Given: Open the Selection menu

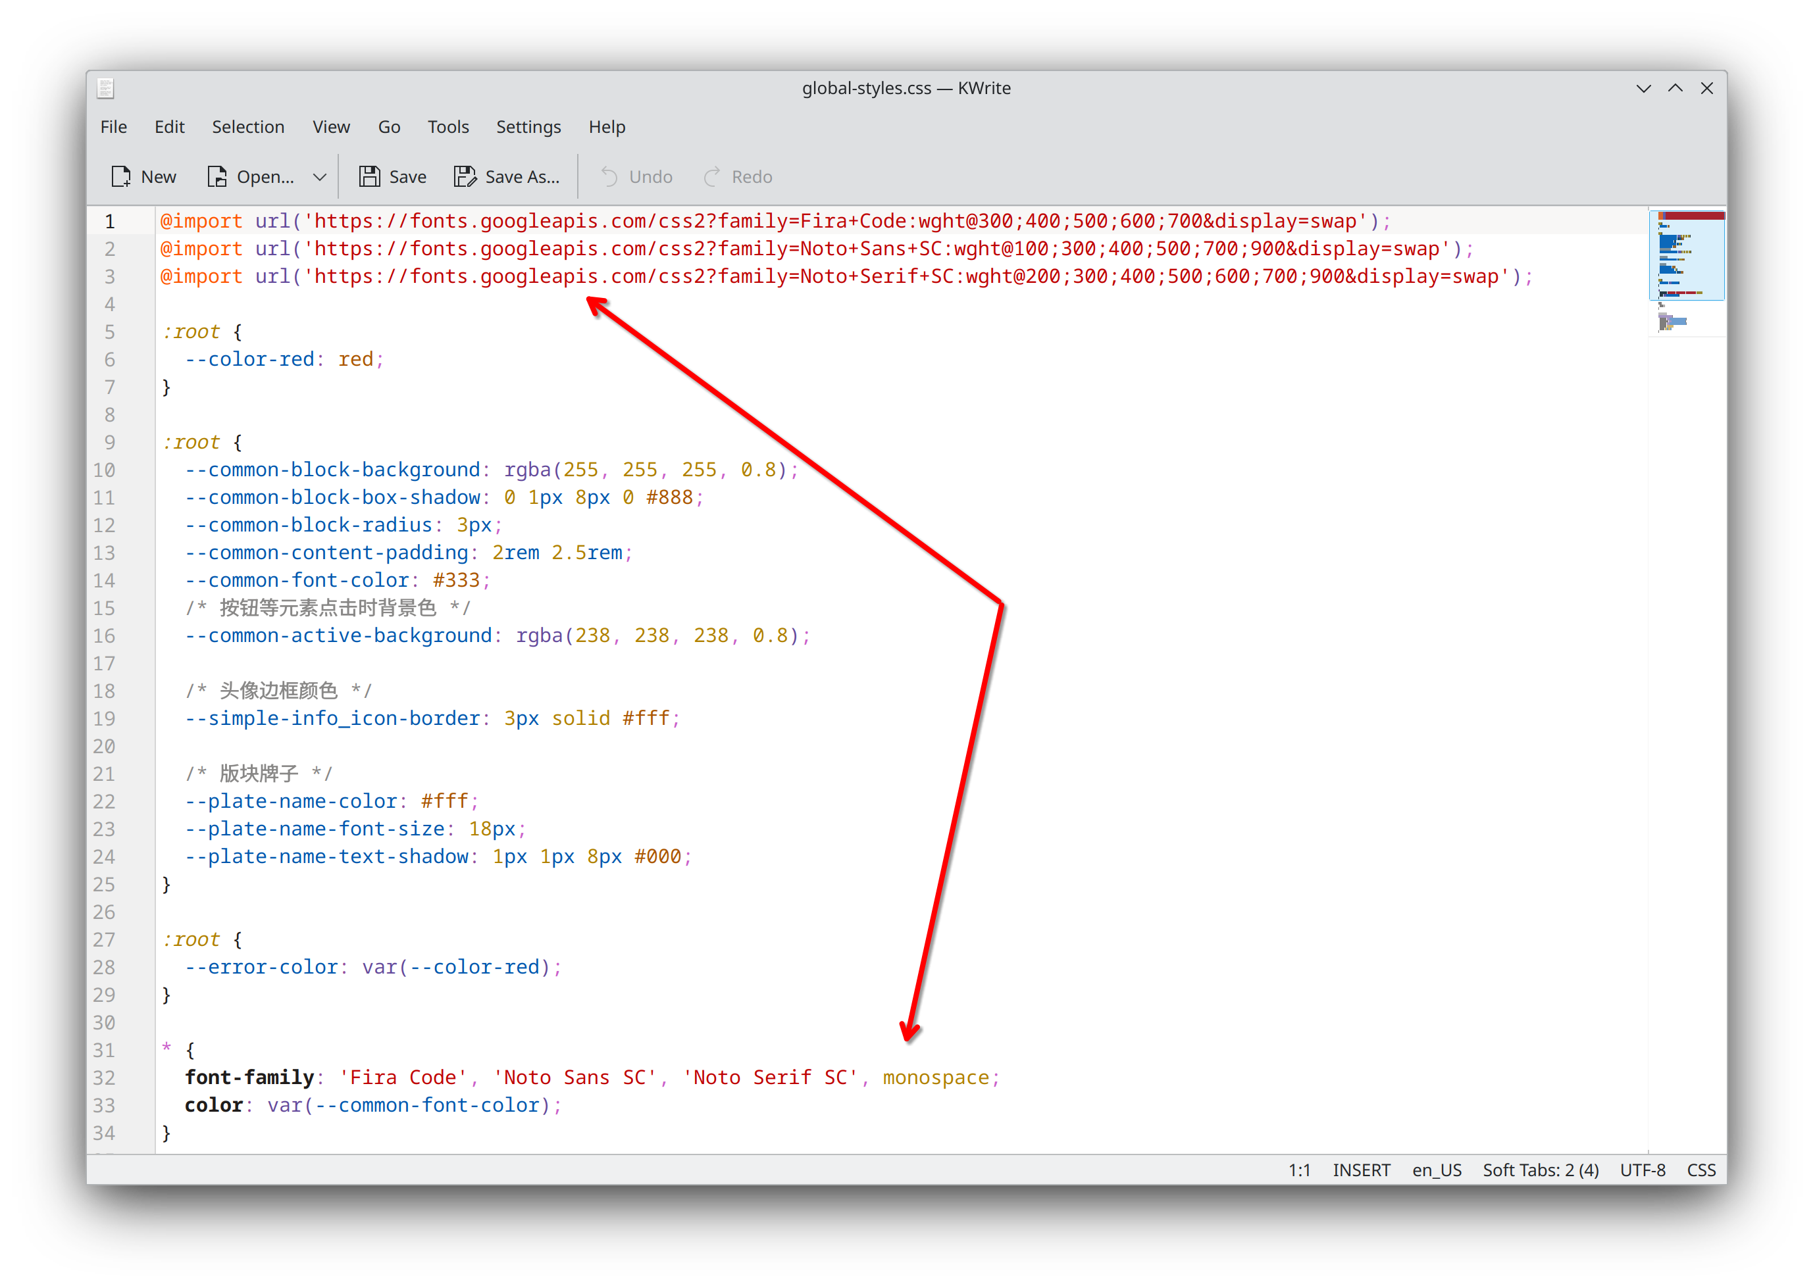Looking at the screenshot, I should point(247,127).
